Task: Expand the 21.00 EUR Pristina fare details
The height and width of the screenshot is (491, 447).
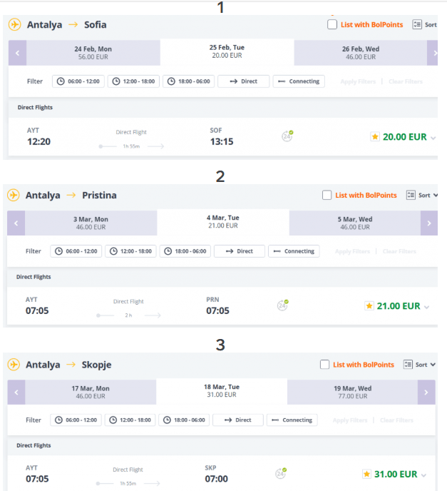Action: click(x=426, y=307)
